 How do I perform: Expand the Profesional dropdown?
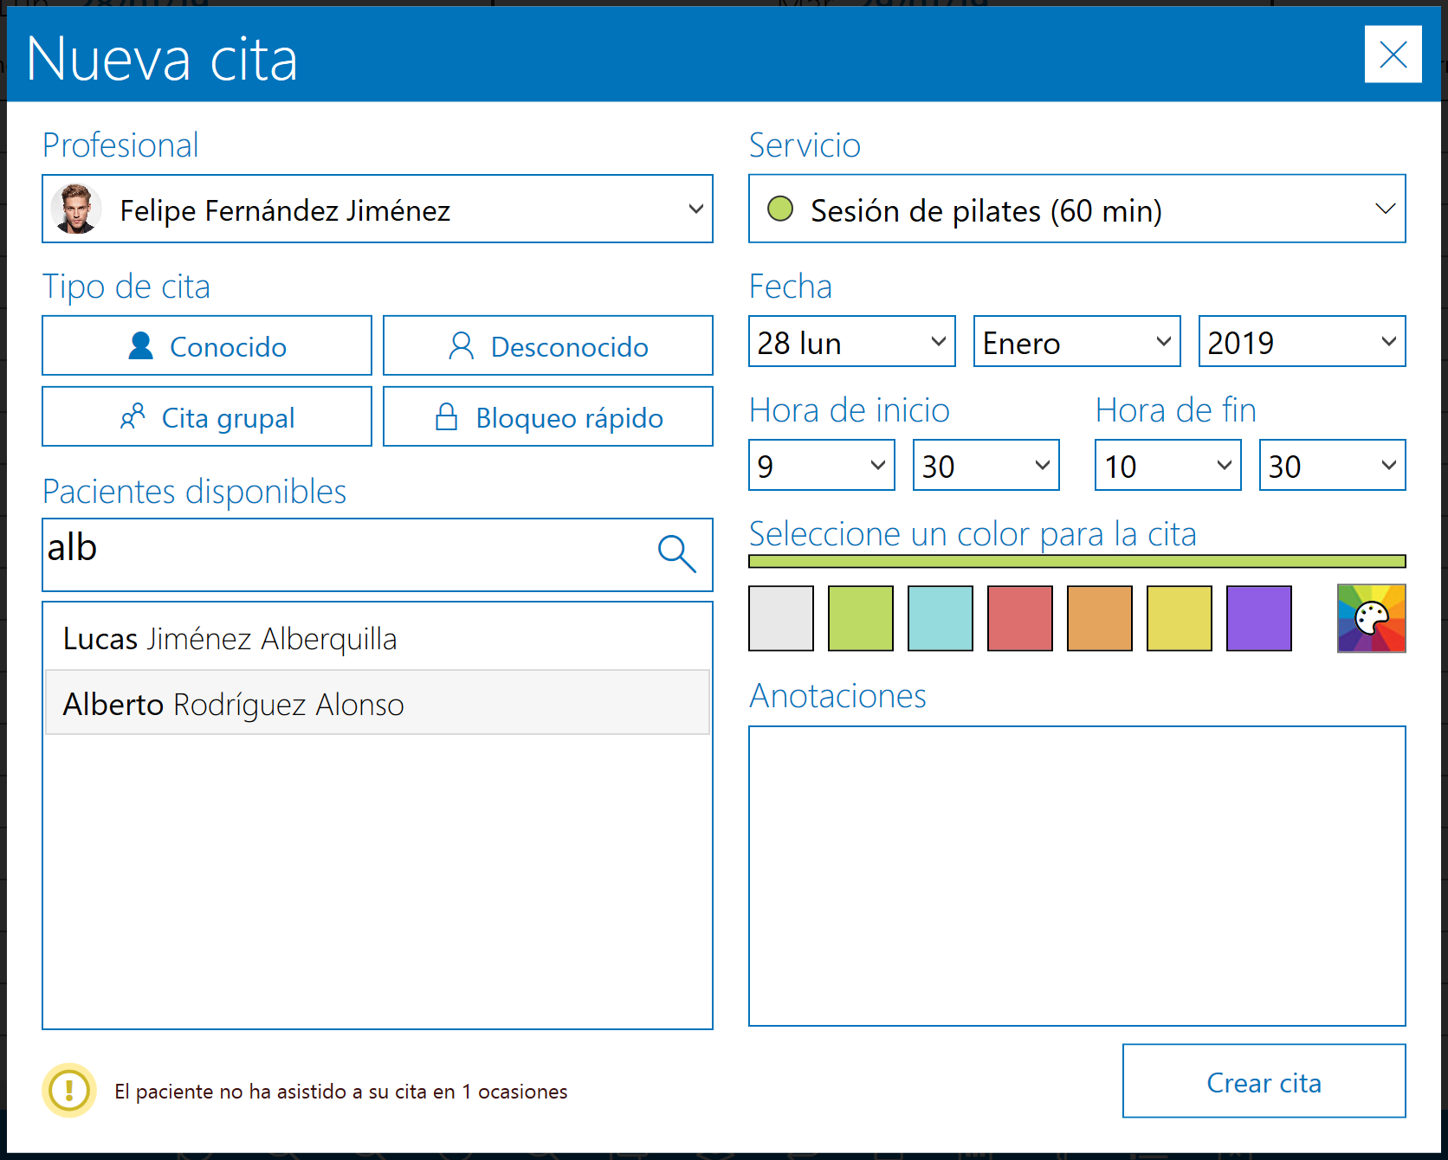pos(695,209)
